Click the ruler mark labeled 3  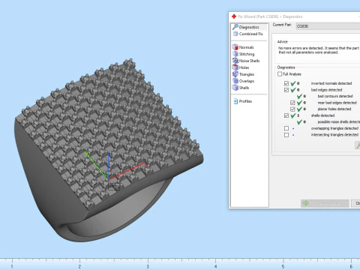click(x=148, y=266)
